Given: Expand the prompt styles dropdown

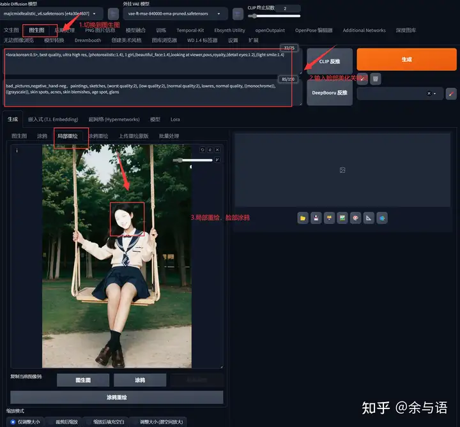Looking at the screenshot, I should pyautogui.click(x=435, y=94).
